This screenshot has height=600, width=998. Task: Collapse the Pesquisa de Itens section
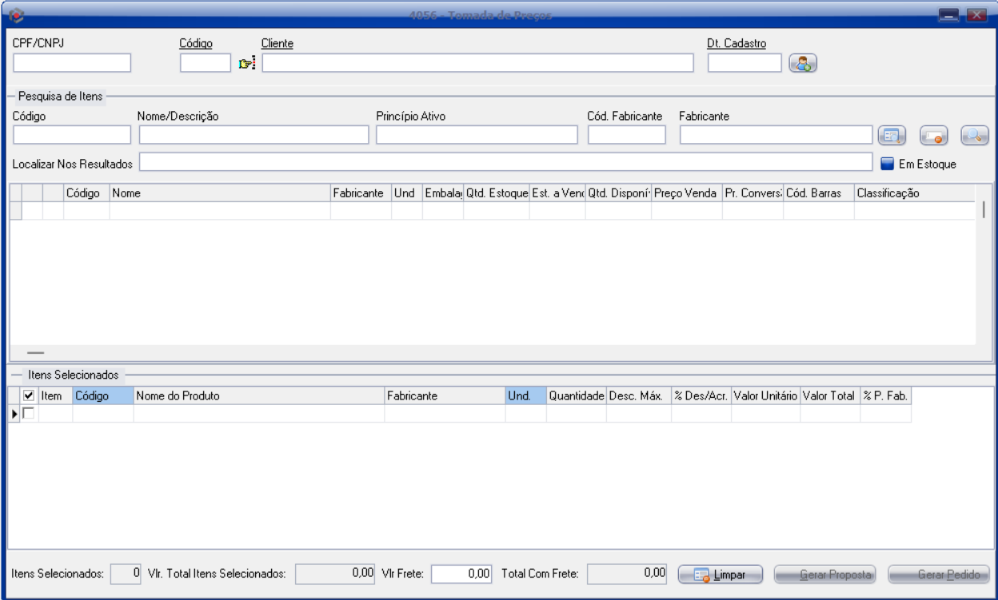pyautogui.click(x=12, y=96)
